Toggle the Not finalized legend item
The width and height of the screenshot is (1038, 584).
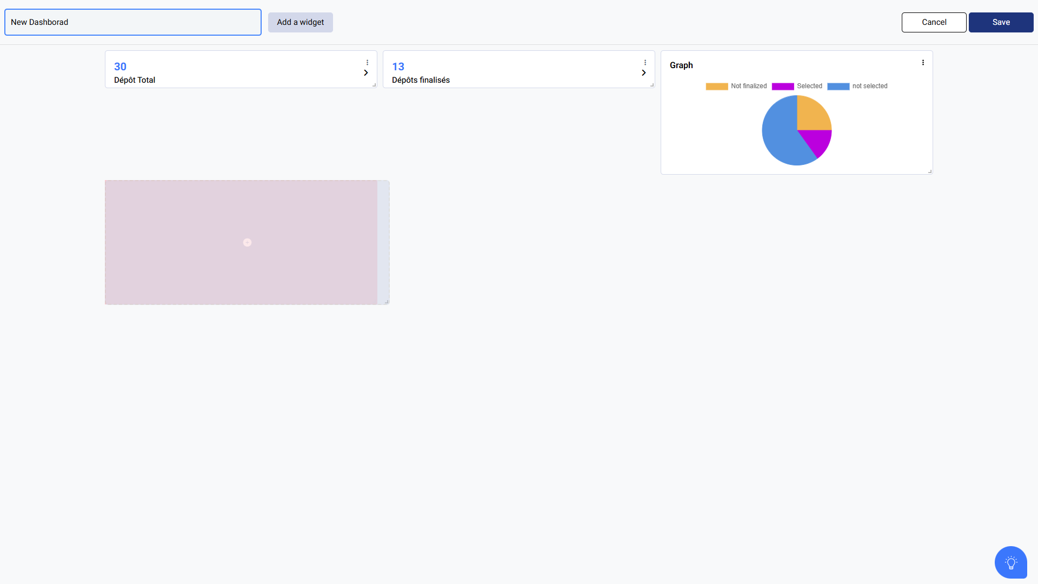click(736, 87)
